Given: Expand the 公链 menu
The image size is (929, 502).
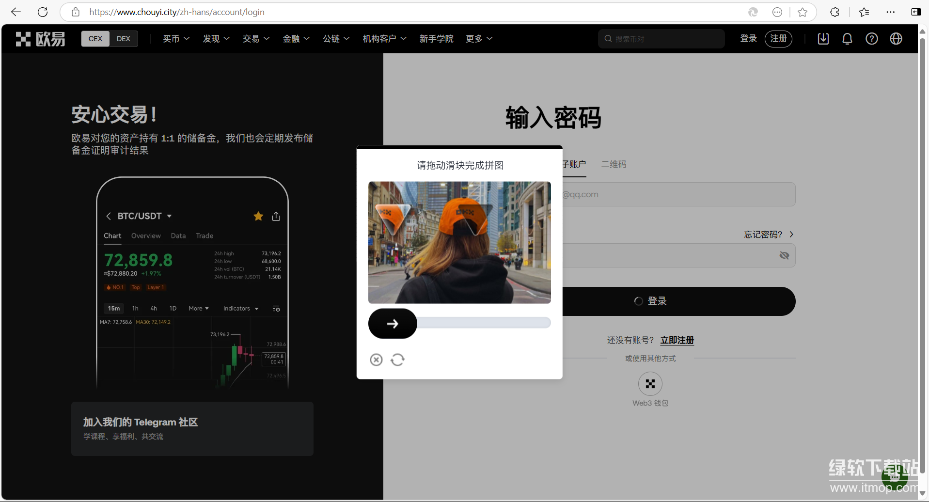Looking at the screenshot, I should [336, 39].
